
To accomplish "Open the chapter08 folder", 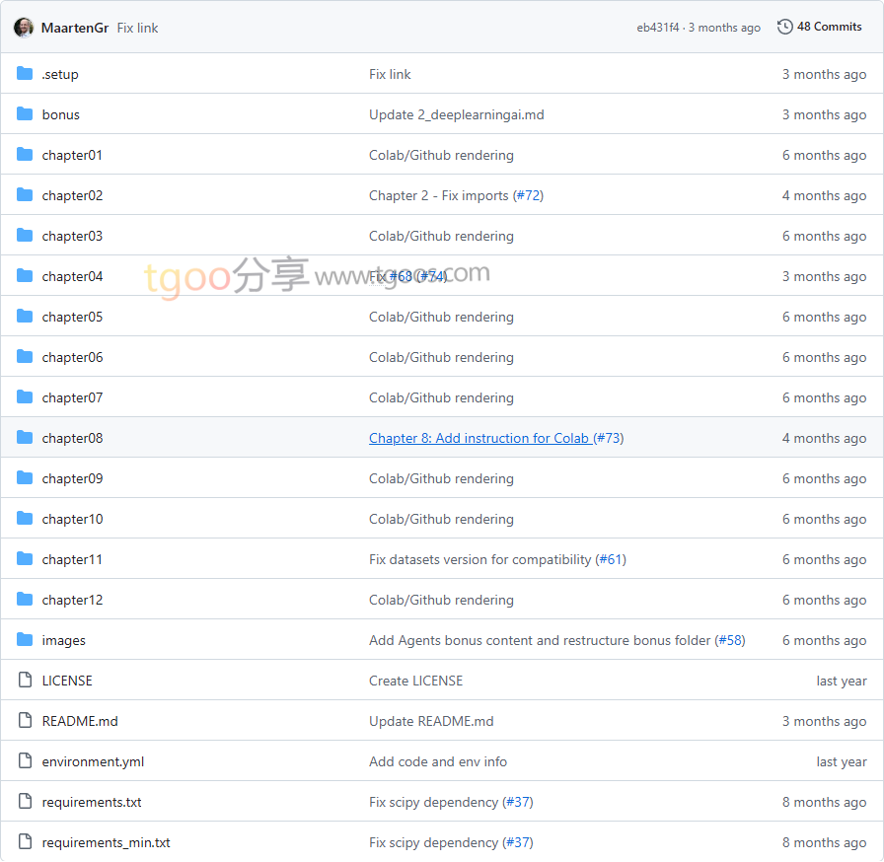I will coord(72,438).
